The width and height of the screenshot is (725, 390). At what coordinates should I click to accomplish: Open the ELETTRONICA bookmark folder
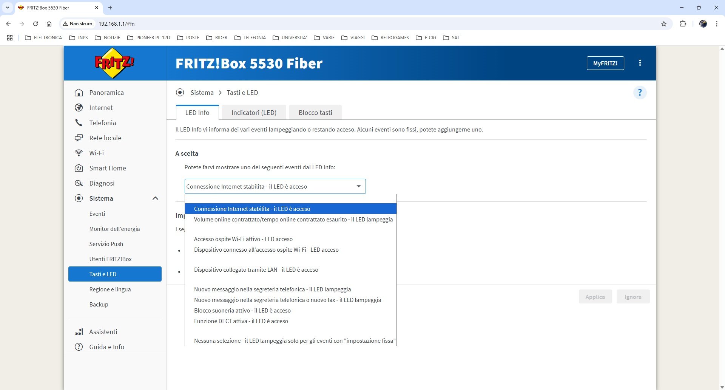43,38
